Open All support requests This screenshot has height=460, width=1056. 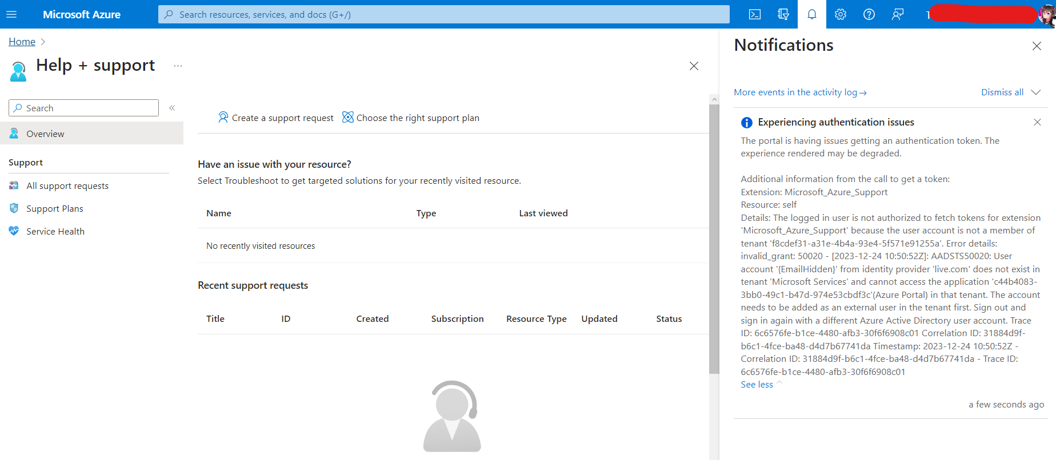(67, 186)
